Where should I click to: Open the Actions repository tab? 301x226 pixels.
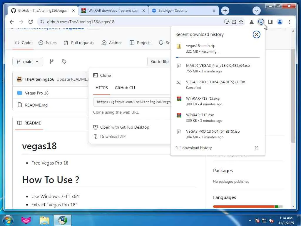112,43
